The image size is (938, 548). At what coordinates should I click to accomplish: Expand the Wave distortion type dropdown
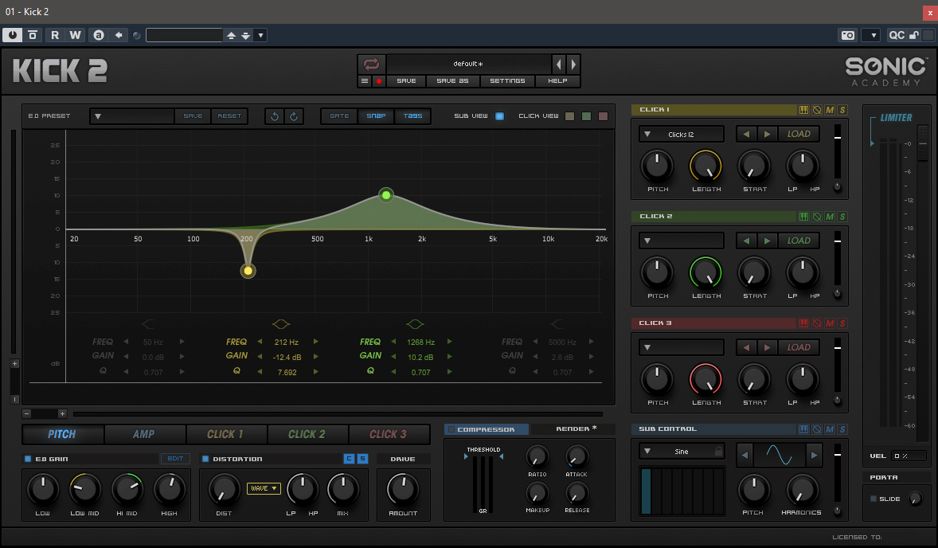264,488
